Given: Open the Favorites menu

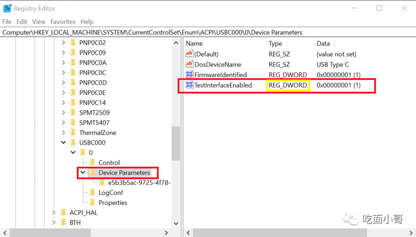Looking at the screenshot, I should [x=63, y=22].
